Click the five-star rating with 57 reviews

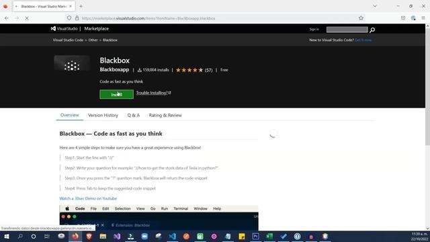(x=194, y=70)
